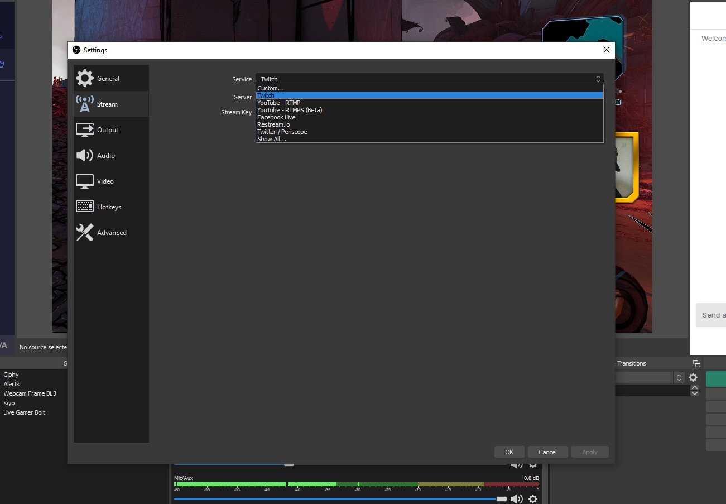Viewport: 726px width, 504px height.
Task: Open Output settings monitor icon
Action: tap(85, 129)
